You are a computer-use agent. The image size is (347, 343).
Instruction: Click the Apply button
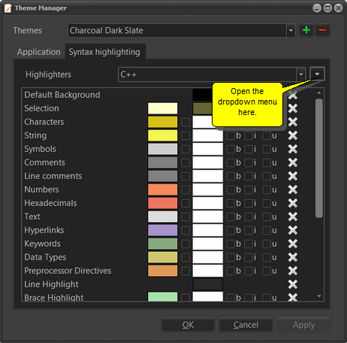coord(303,325)
